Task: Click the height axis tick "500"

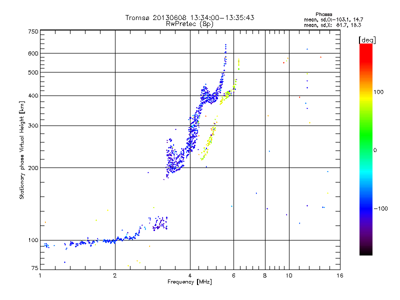Action: (33, 72)
